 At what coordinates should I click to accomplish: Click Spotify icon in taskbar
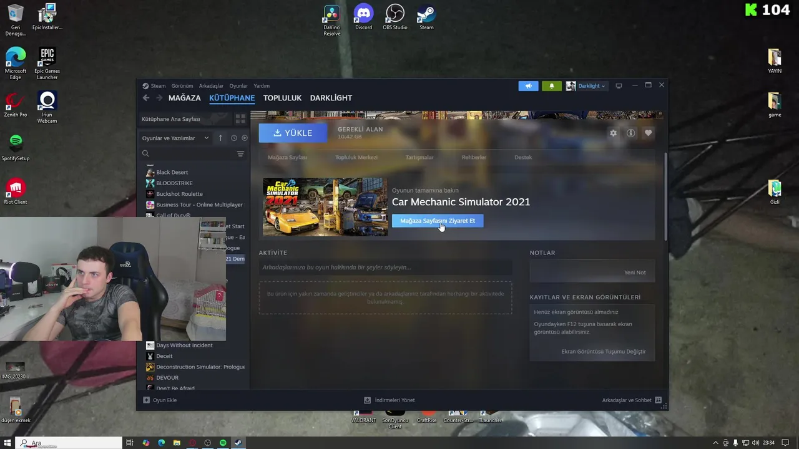click(x=223, y=443)
